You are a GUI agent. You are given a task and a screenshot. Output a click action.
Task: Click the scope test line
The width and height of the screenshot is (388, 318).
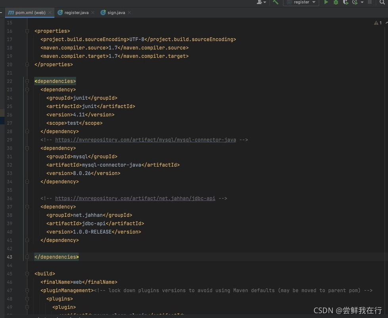tap(75, 123)
